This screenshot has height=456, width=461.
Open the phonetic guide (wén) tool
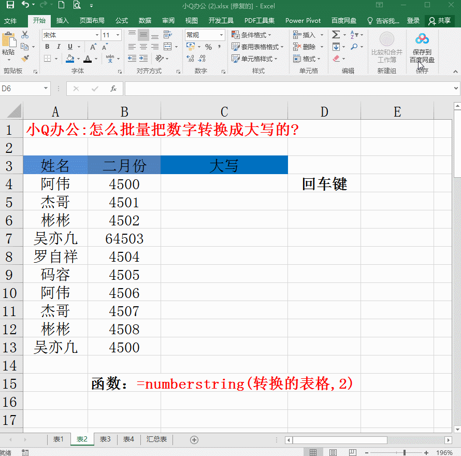(x=110, y=59)
